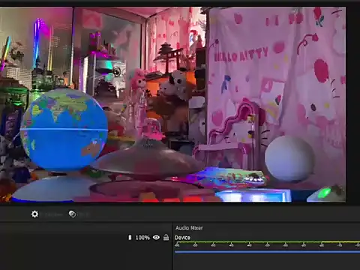Click the battery icon beside 100%

pos(130,237)
